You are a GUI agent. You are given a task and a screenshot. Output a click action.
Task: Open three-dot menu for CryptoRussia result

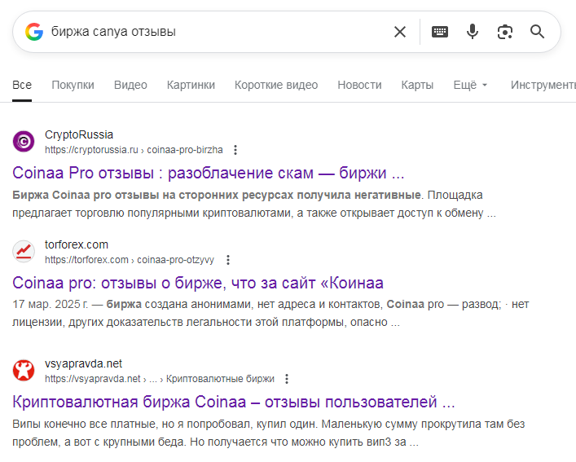(x=235, y=150)
